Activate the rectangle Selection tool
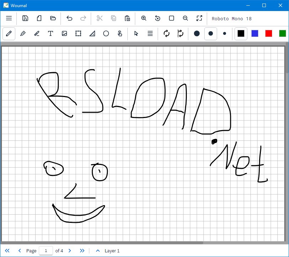Image resolution: width=289 pixels, height=257 pixels. click(78, 33)
